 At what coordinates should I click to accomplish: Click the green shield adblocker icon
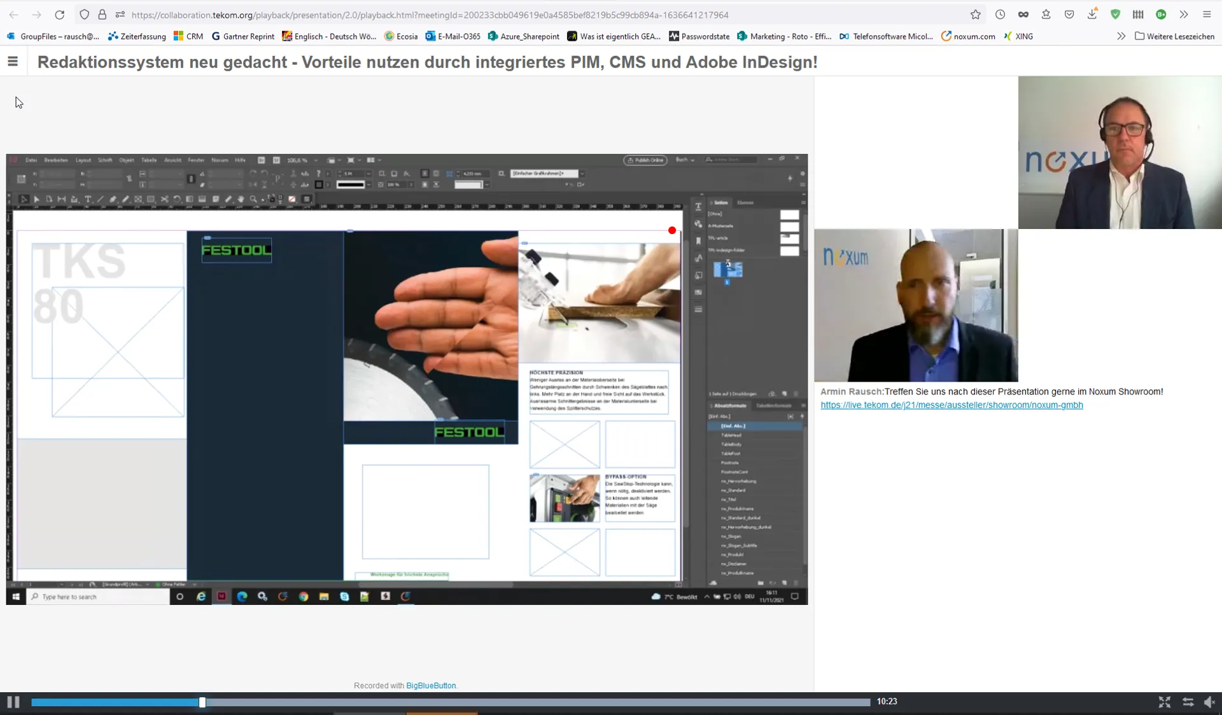[1115, 15]
